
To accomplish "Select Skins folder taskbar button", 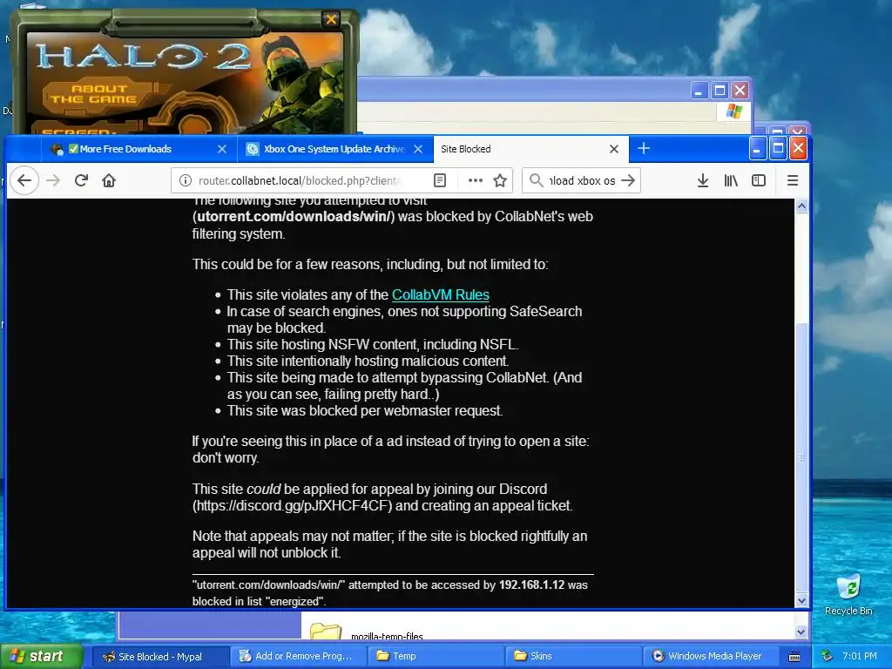I will point(573,657).
